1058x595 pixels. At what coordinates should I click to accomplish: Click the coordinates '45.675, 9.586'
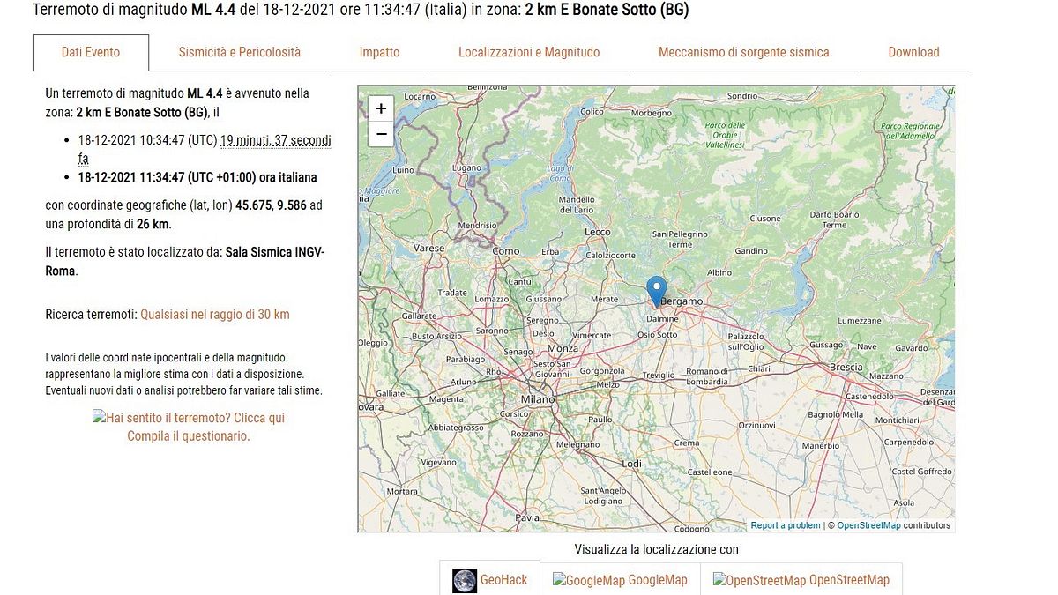tap(272, 205)
